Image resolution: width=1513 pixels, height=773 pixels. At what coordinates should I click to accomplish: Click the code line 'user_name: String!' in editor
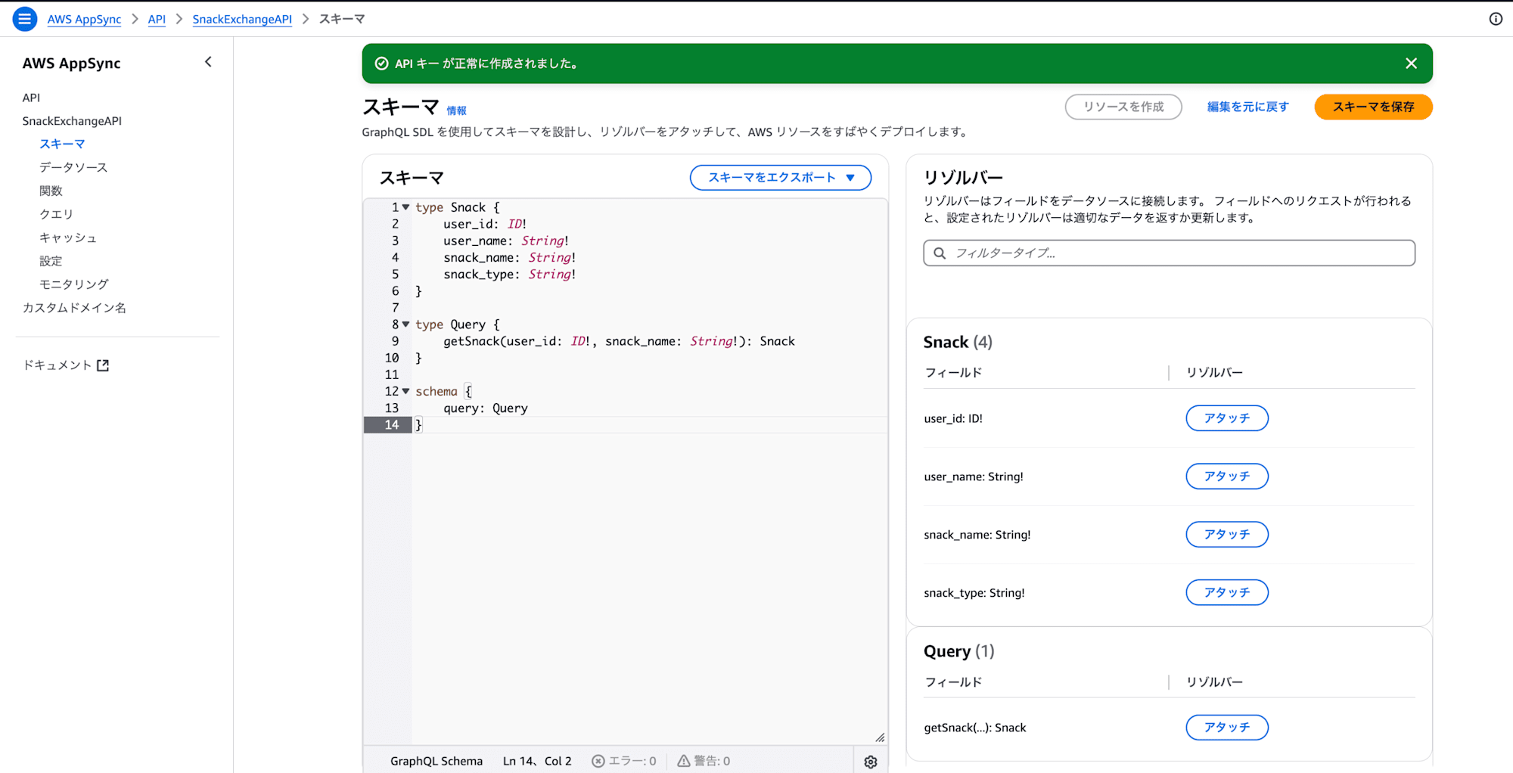pyautogui.click(x=506, y=241)
